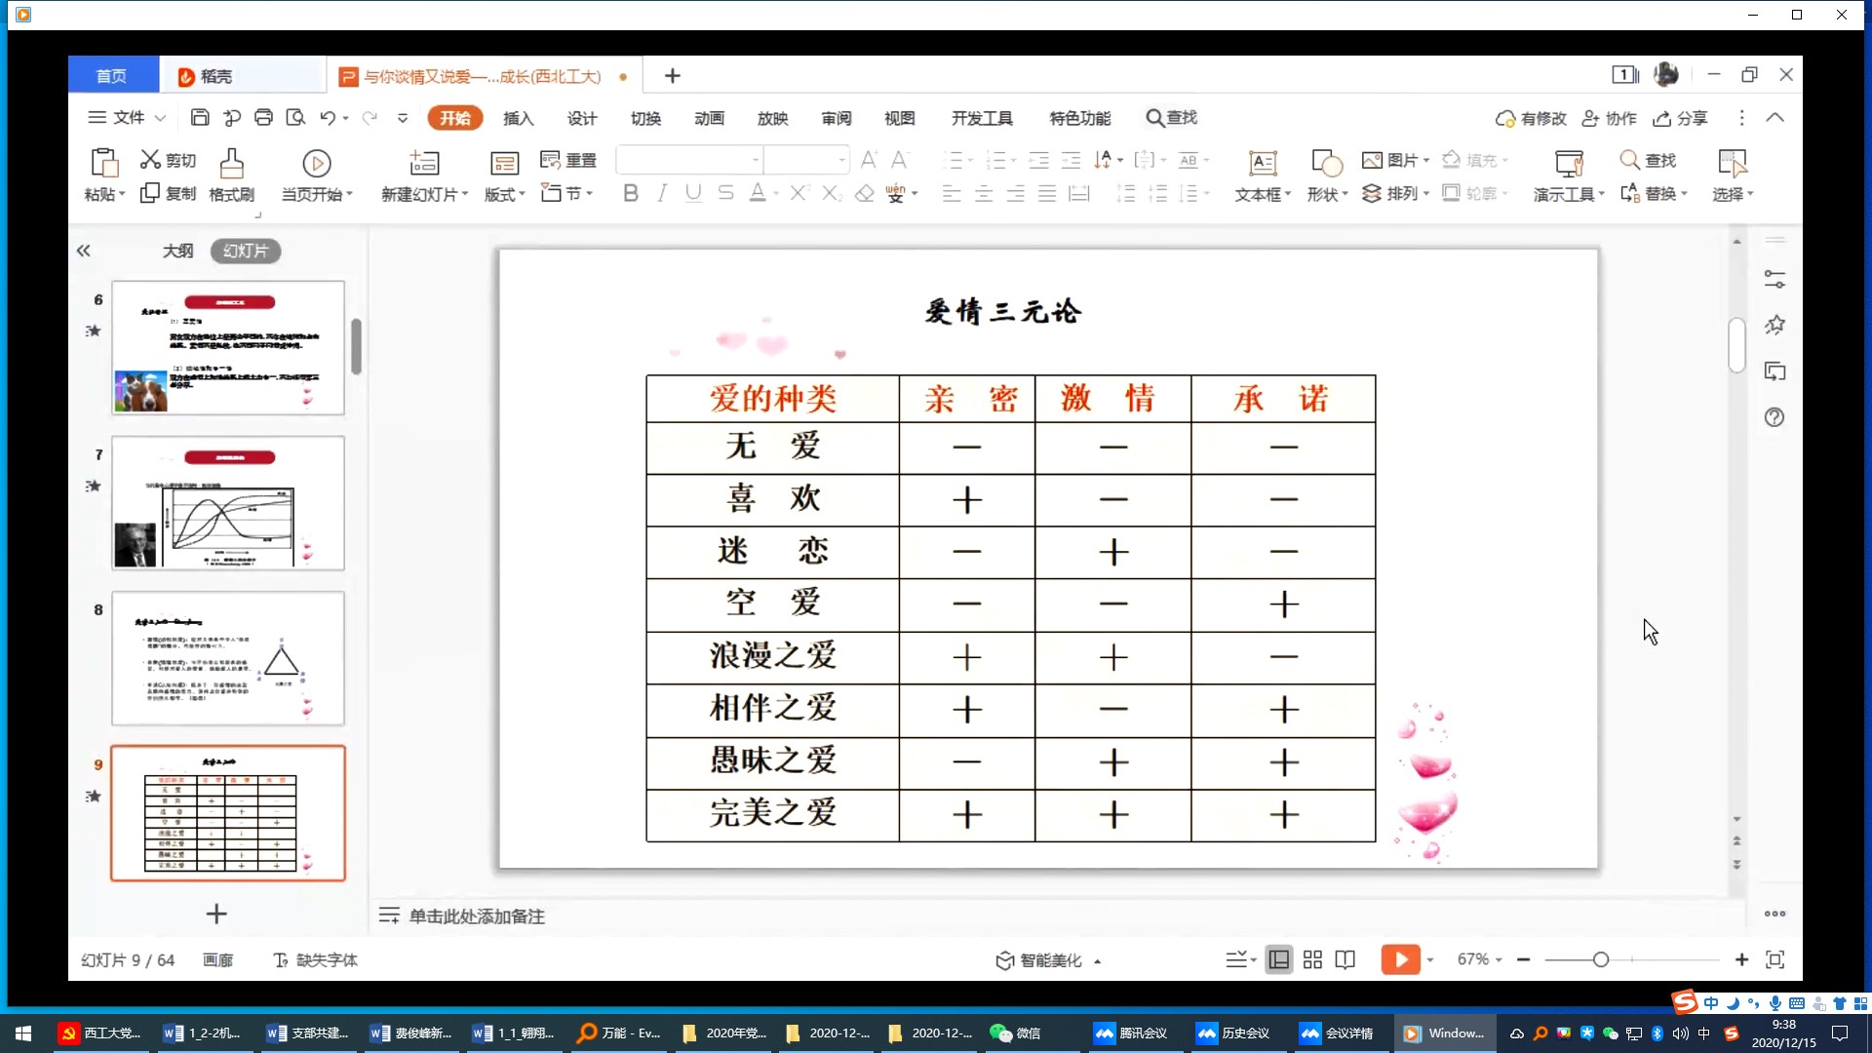
Task: Expand the Layout (版式) dropdown
Action: click(x=504, y=194)
